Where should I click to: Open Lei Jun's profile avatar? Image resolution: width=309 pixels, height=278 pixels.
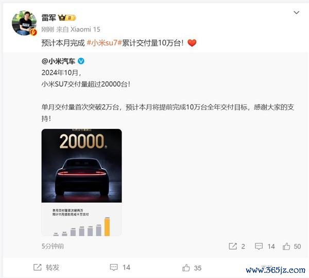pyautogui.click(x=24, y=23)
